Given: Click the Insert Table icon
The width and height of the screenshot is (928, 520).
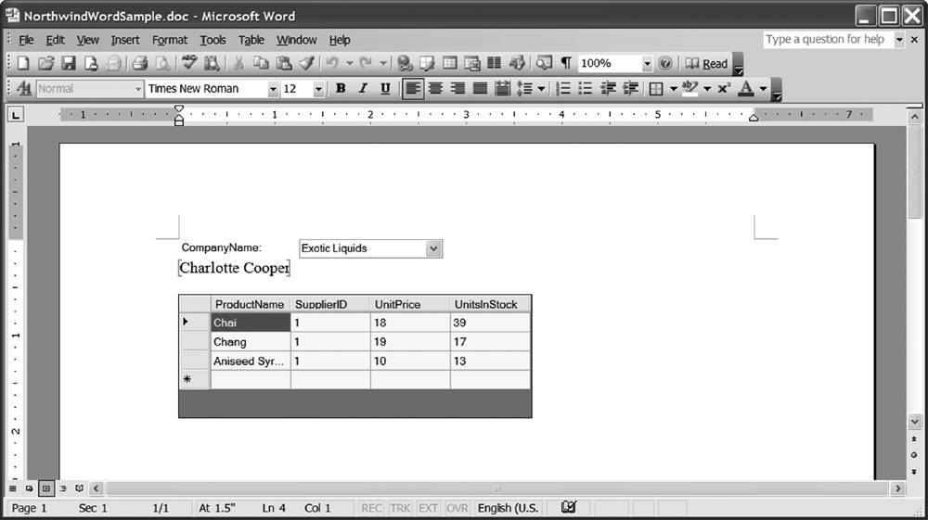Looking at the screenshot, I should pos(450,63).
